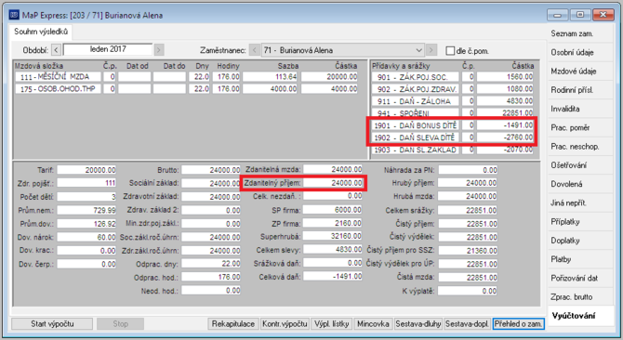Screen dimensions: 623x340
Task: Open Seznam zam. side tab
Action: 580,33
